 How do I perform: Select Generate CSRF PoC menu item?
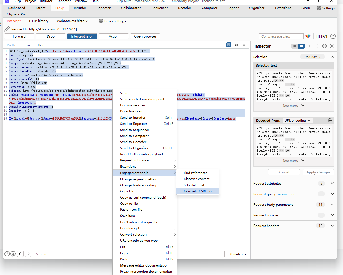click(198, 191)
